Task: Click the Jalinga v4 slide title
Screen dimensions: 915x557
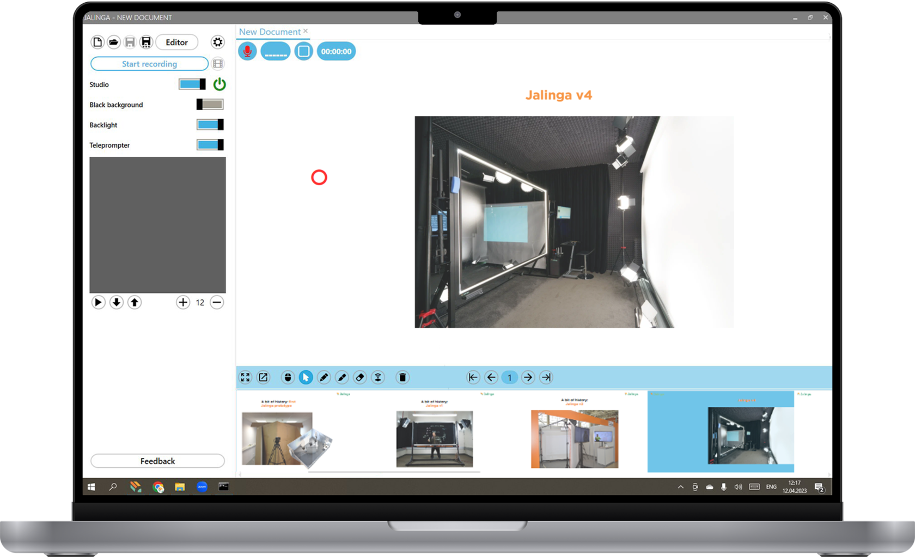Action: point(558,95)
